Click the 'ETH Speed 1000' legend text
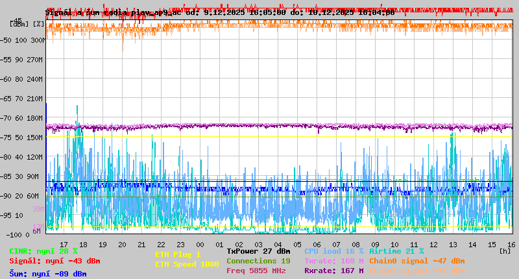519x279 pixels. [x=187, y=264]
